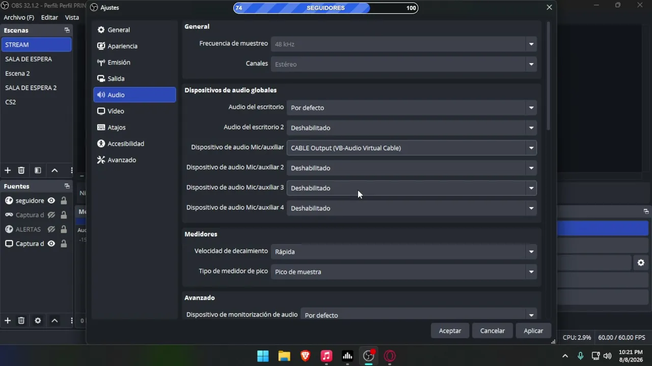Image resolution: width=652 pixels, height=366 pixels.
Task: Open the Emisión settings section
Action: pyautogui.click(x=134, y=63)
